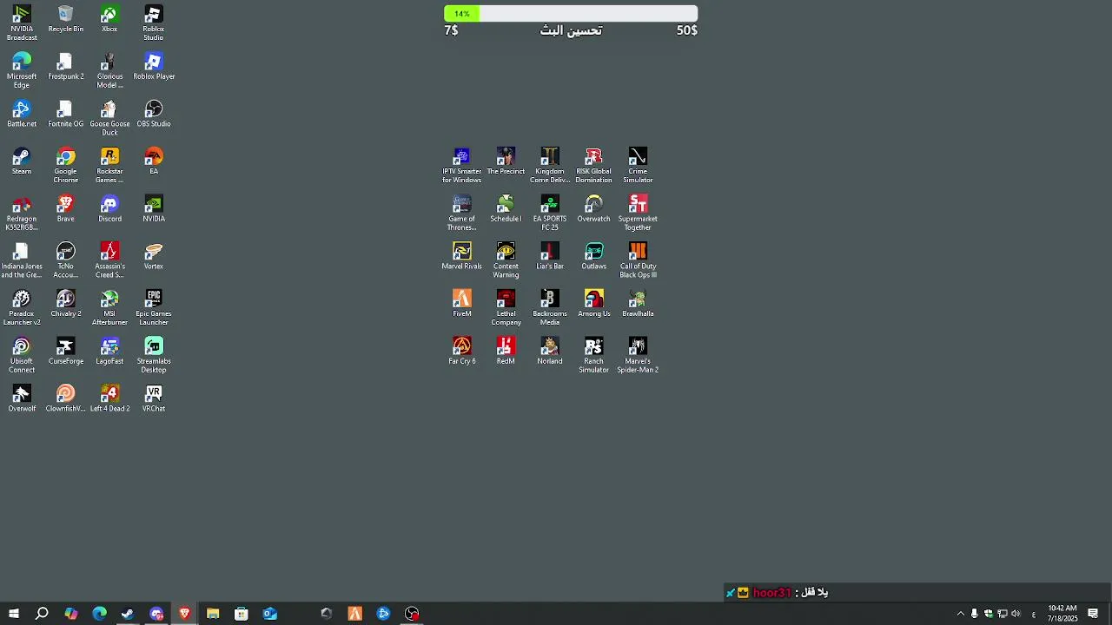Select the Roblox Studio shortcut
Screen dimensions: 1112x625
click(x=154, y=23)
